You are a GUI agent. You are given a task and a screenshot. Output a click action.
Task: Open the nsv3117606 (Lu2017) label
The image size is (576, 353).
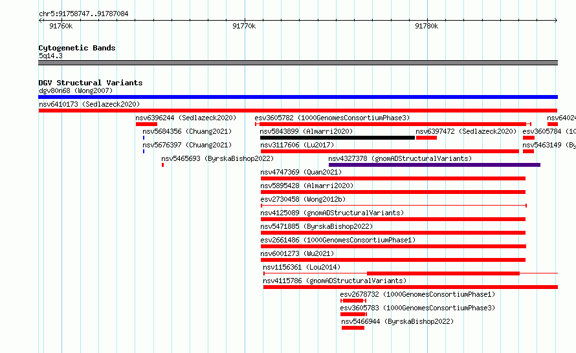[297, 145]
